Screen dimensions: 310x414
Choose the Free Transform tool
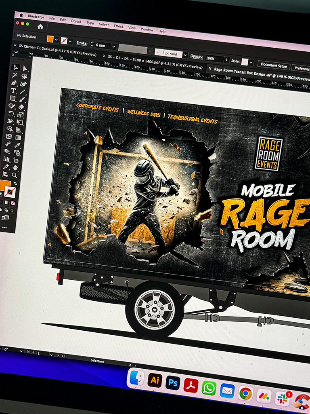[20, 122]
